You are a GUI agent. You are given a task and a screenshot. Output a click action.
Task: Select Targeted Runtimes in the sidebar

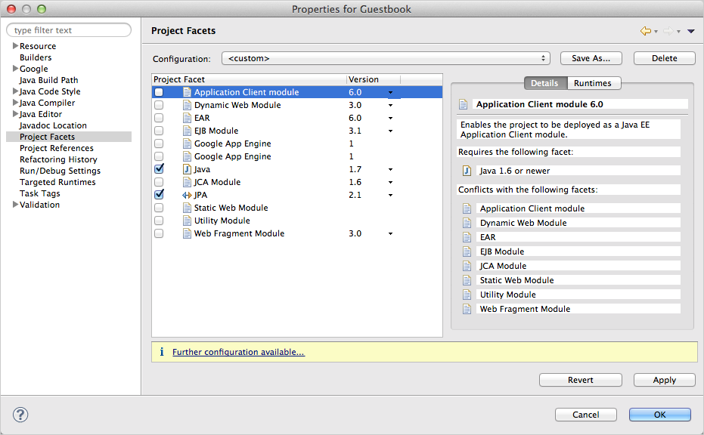coord(57,182)
